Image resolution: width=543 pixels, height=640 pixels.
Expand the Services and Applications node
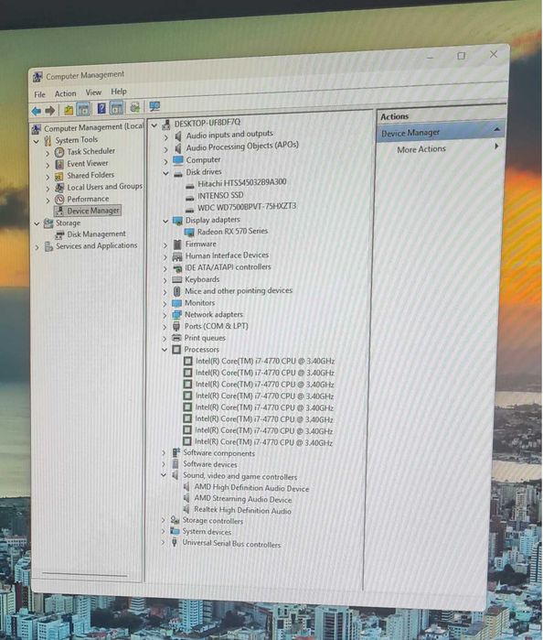click(37, 247)
